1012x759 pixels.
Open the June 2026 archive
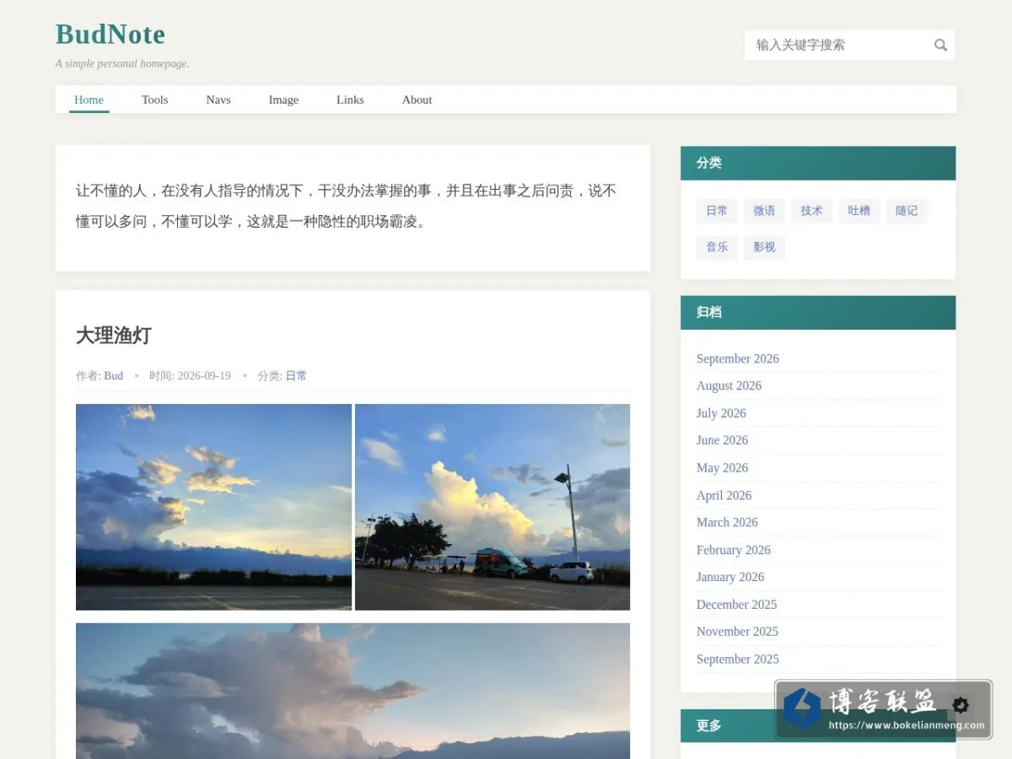(722, 440)
